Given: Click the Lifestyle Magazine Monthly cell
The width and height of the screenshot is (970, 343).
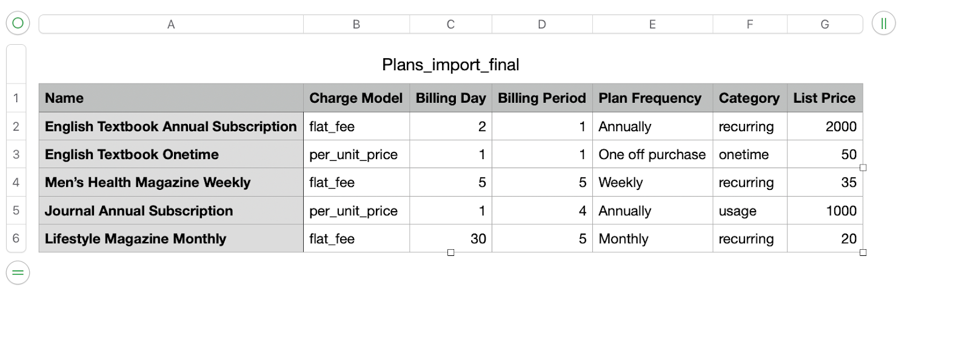Looking at the screenshot, I should [171, 238].
